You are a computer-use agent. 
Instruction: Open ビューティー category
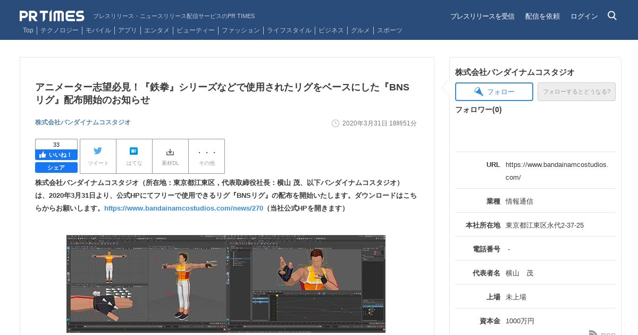pos(196,30)
